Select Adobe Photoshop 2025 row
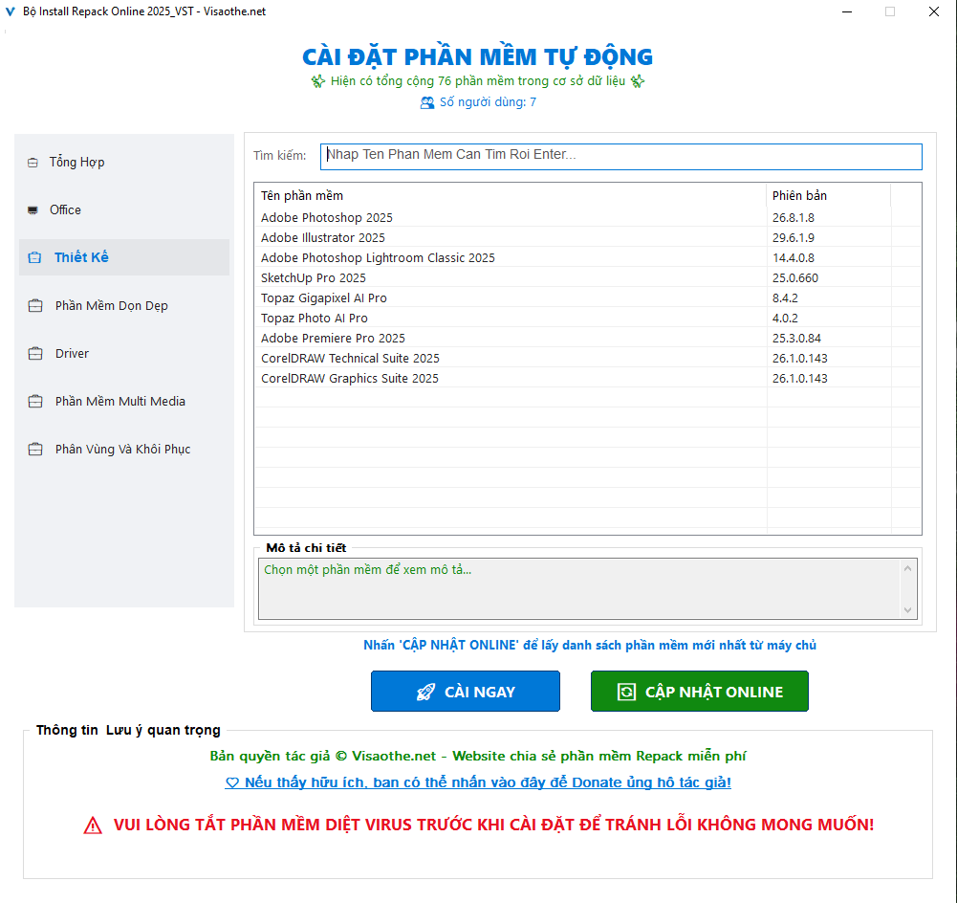 pyautogui.click(x=587, y=217)
